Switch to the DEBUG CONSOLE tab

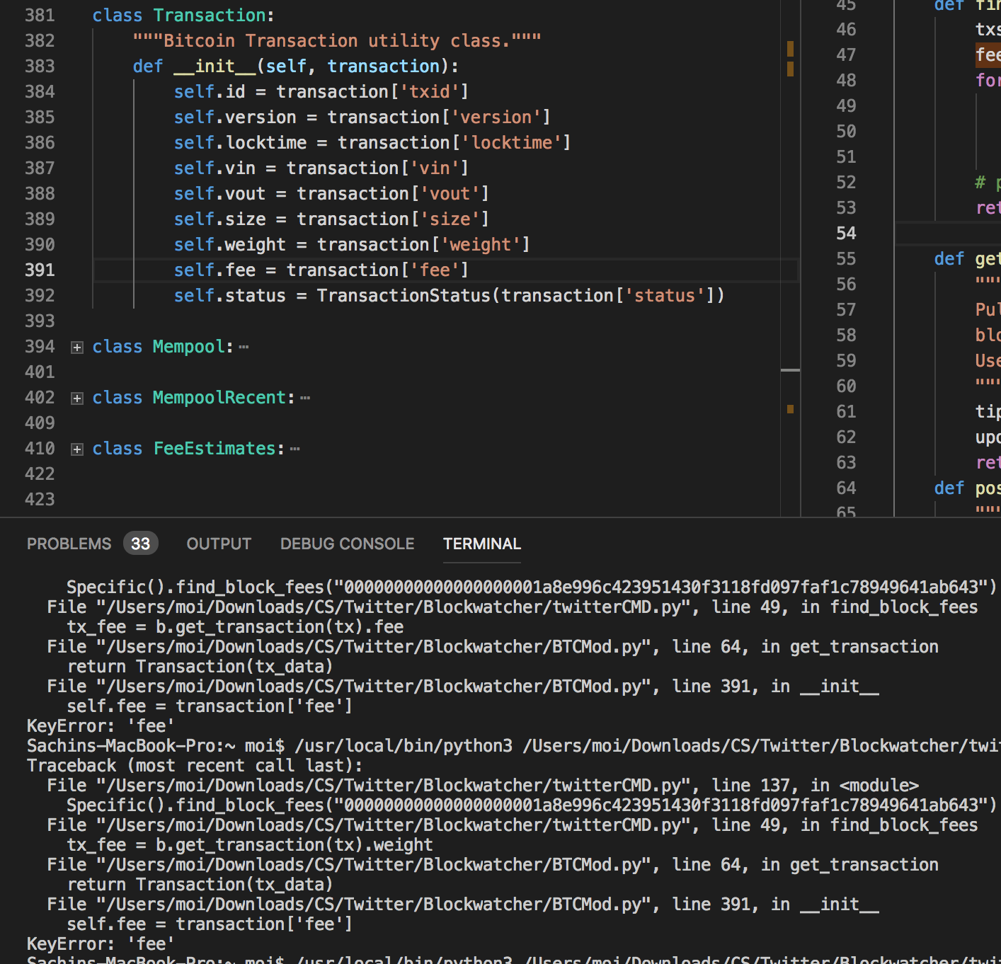[x=347, y=544]
